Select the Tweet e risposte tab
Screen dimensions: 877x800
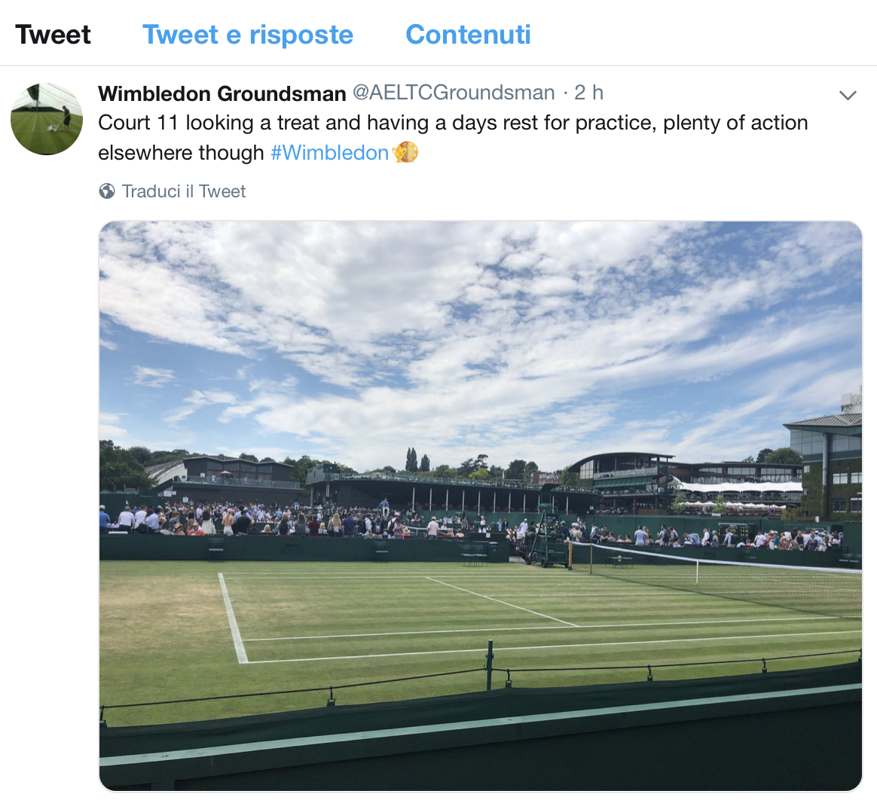pos(248,35)
